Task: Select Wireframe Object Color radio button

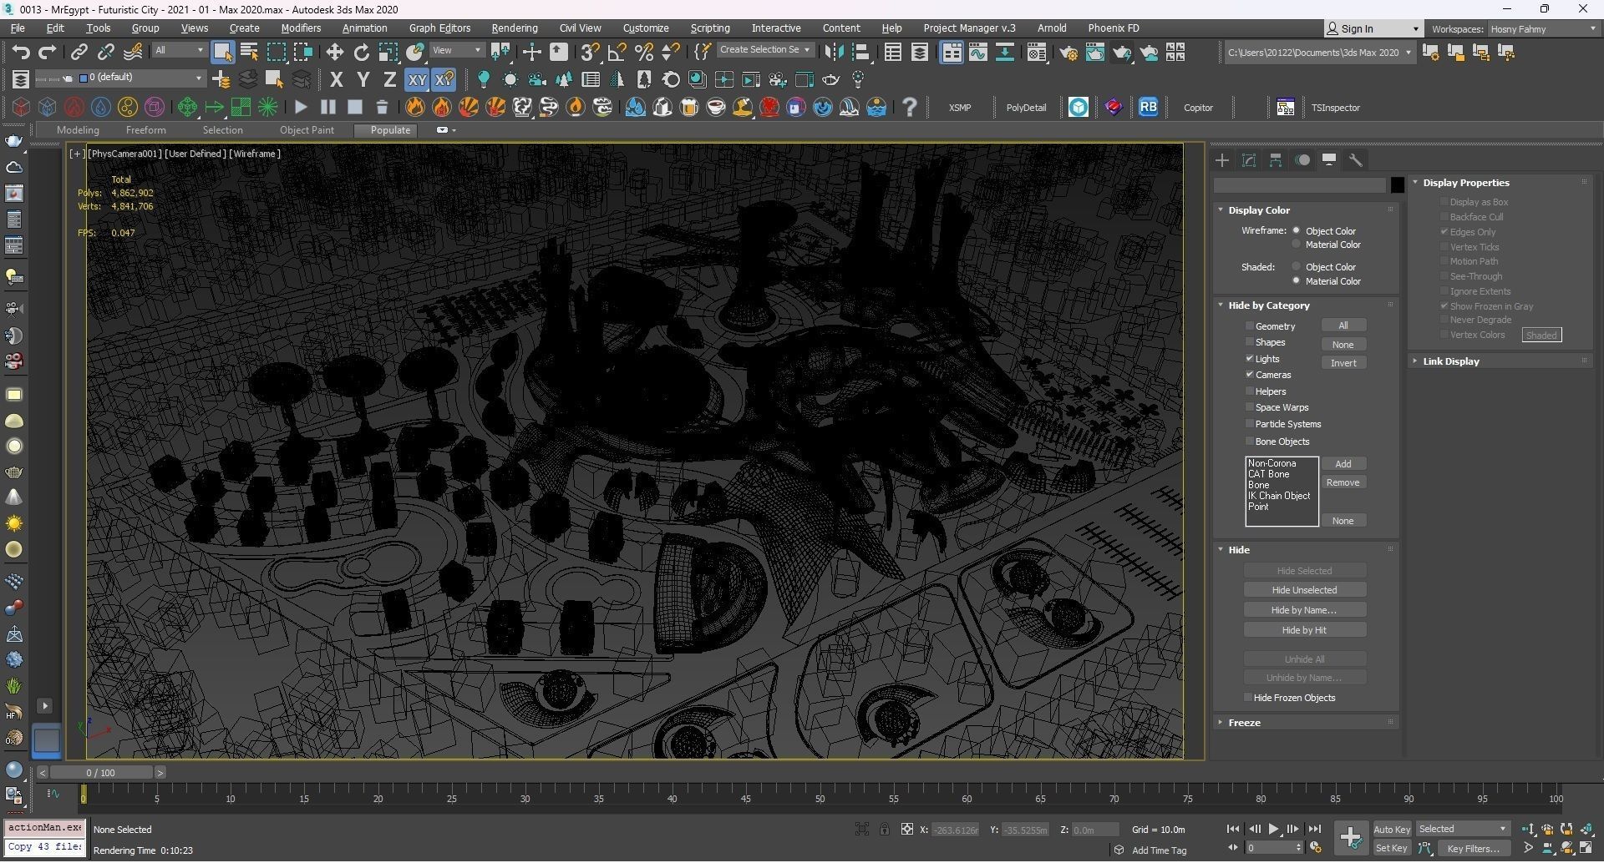Action: [x=1297, y=230]
